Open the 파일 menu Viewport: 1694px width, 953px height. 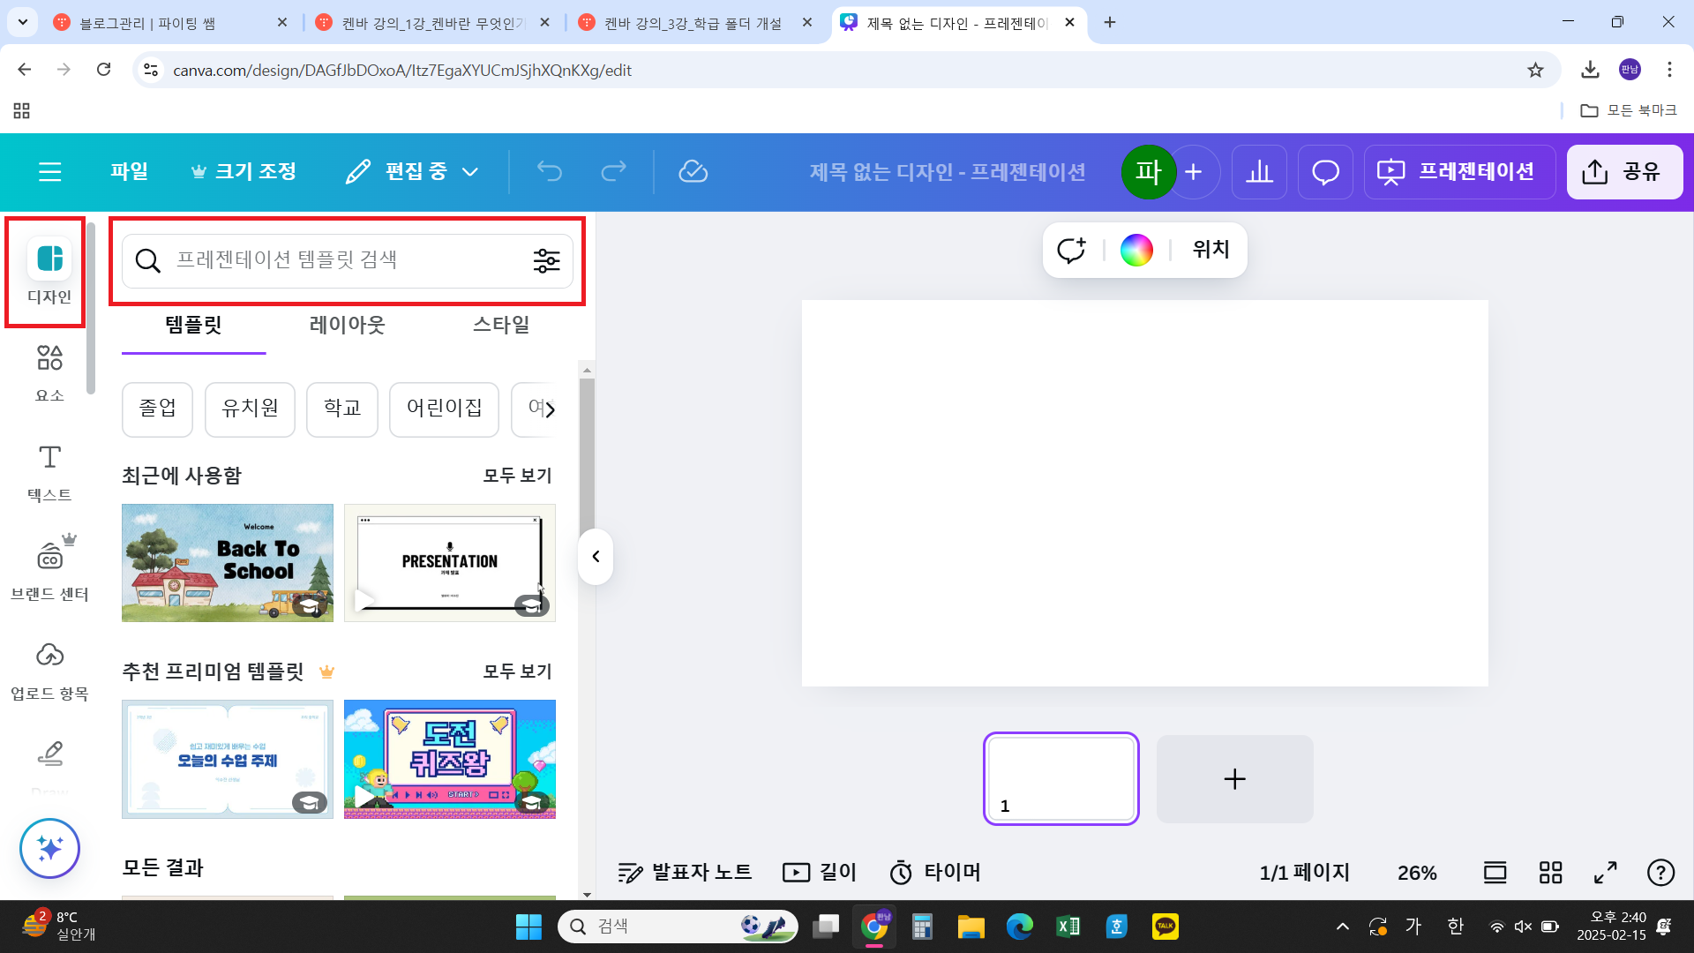click(x=128, y=171)
